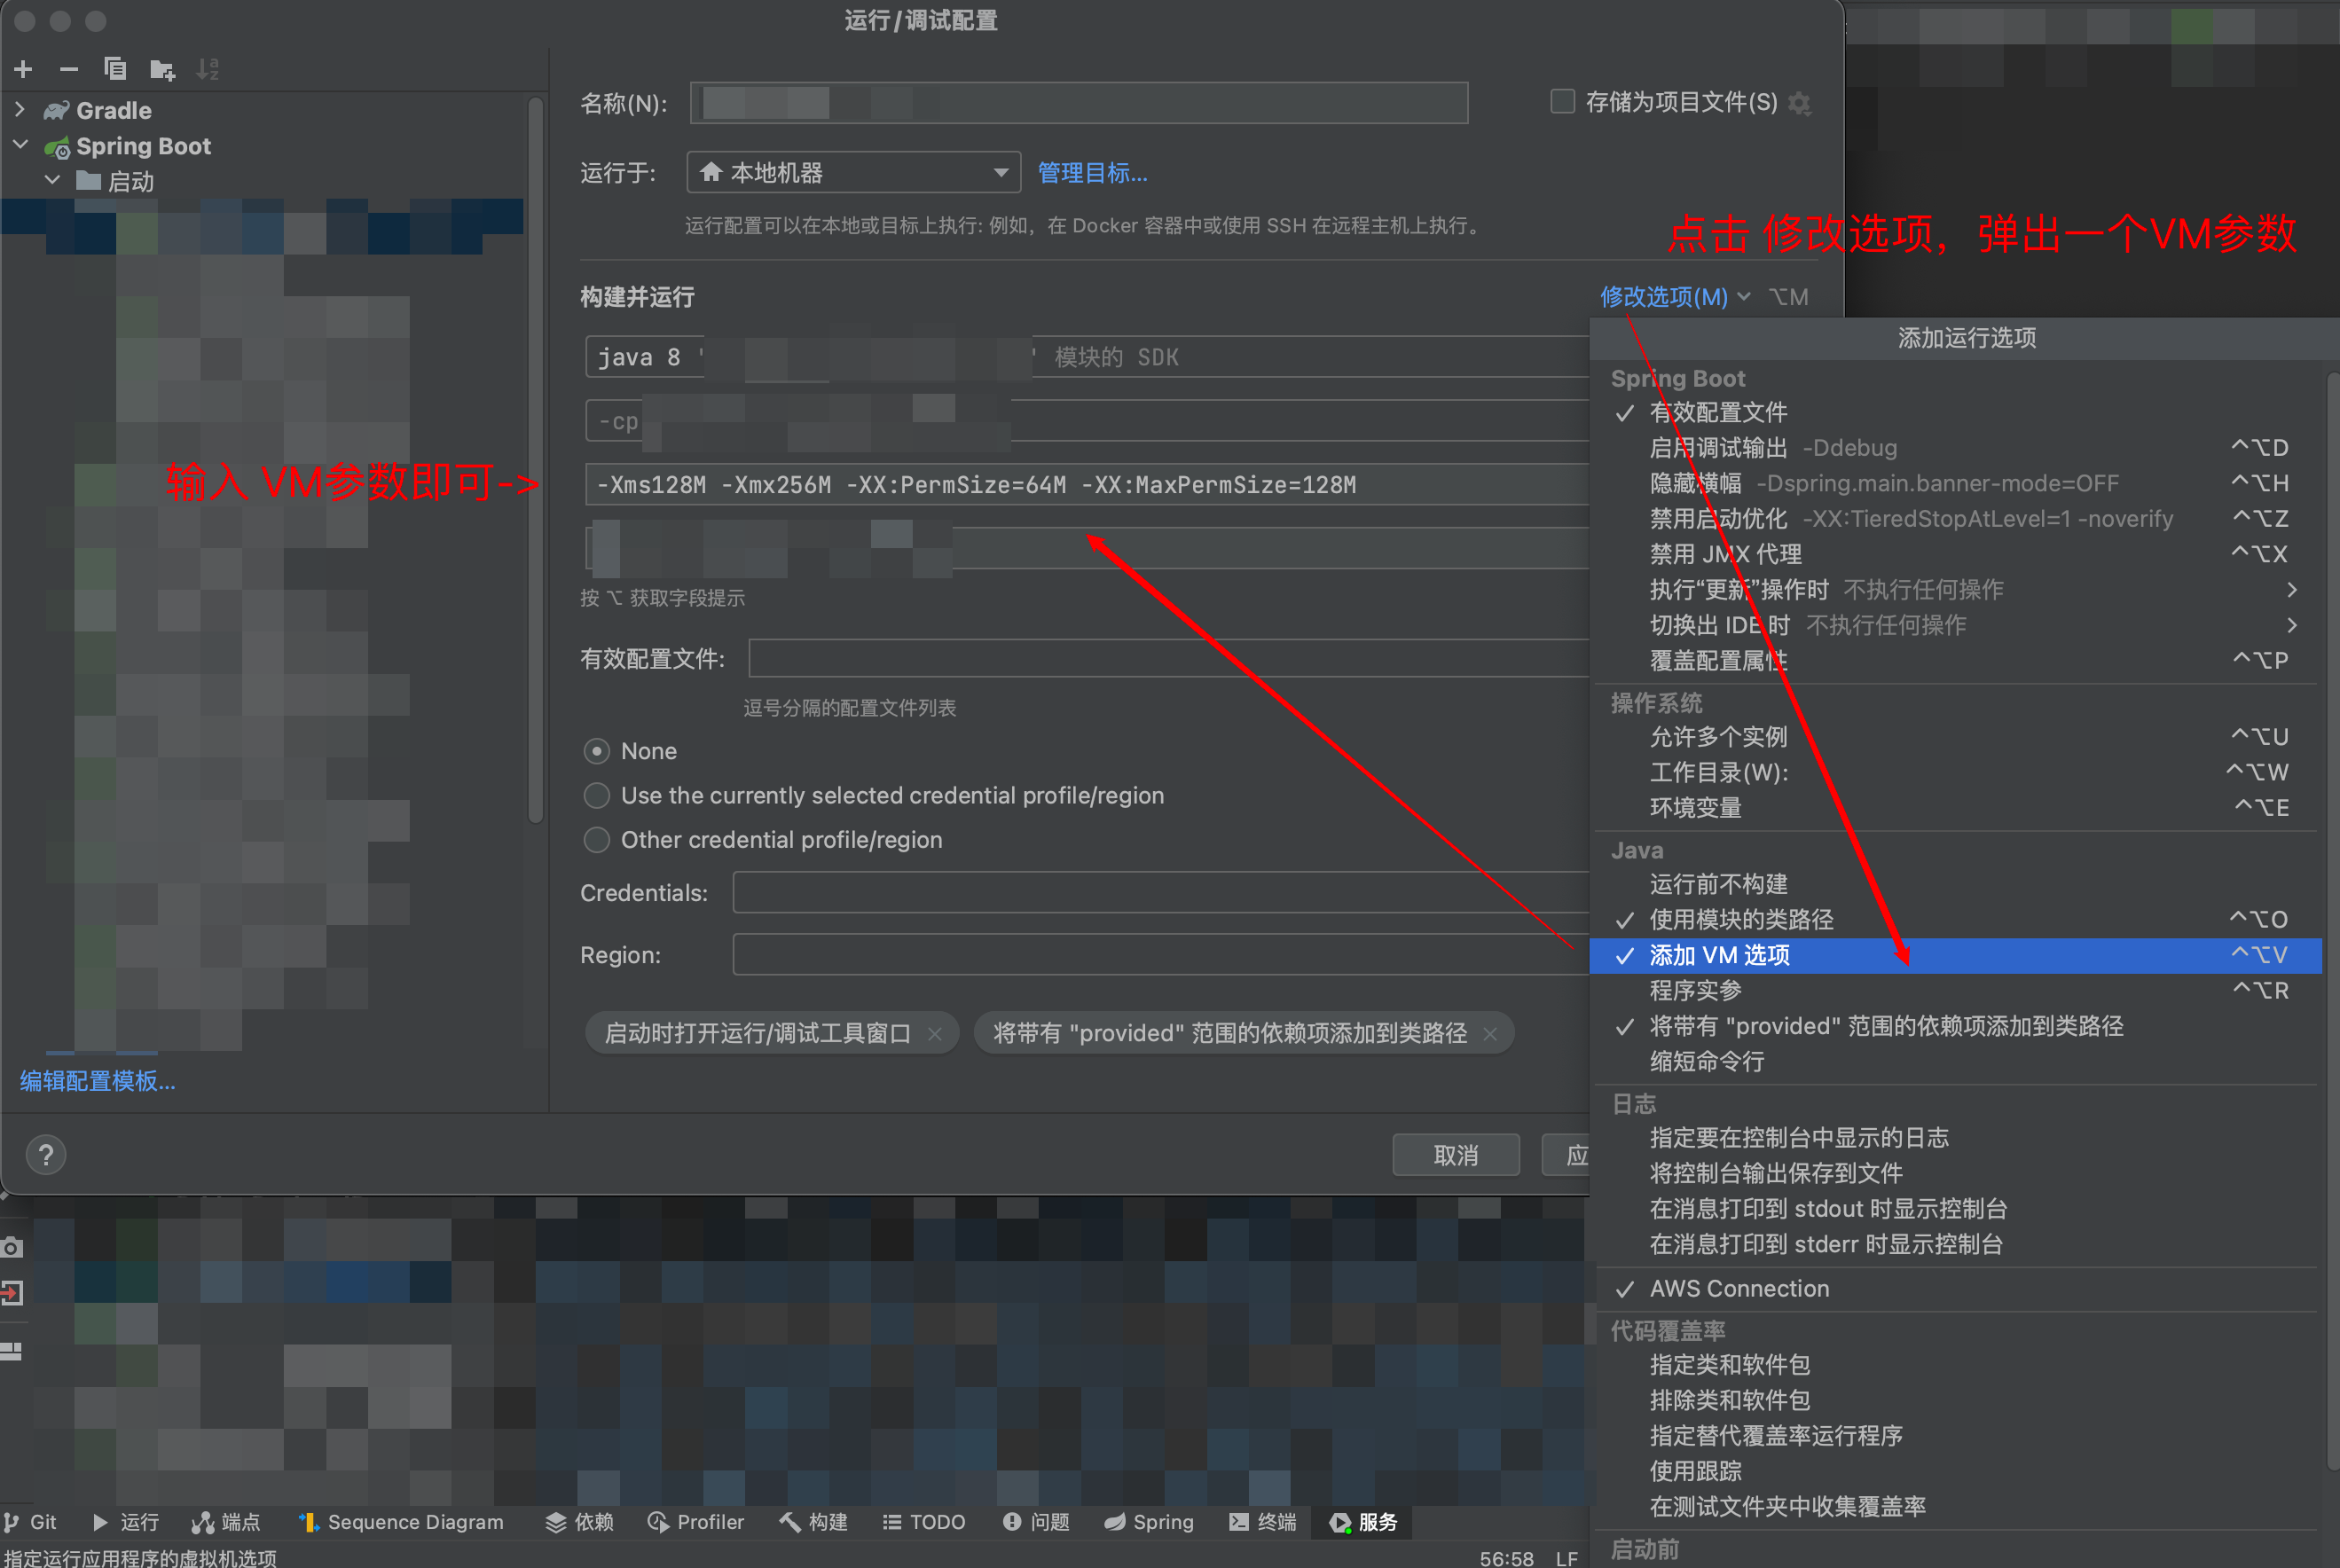Select the Add VM options menu item
The height and width of the screenshot is (1568, 2340).
(1720, 955)
